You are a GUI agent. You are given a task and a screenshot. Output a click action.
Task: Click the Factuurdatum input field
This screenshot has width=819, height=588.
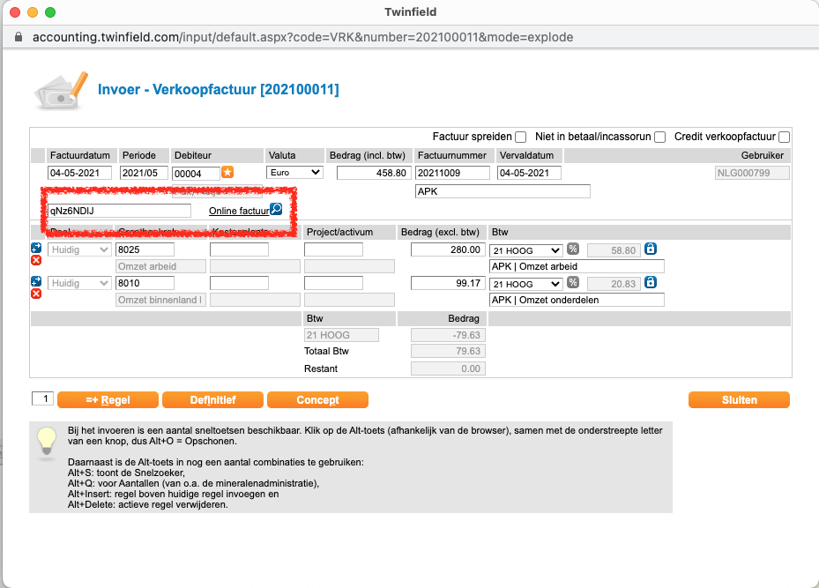tap(80, 174)
